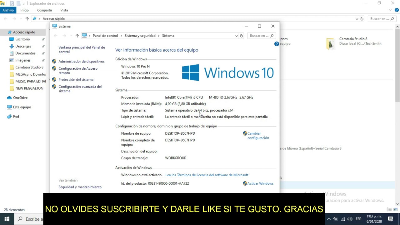Viewport: 400px width, 225px height.
Task: Open the Action Center notifications icon
Action: [390, 219]
